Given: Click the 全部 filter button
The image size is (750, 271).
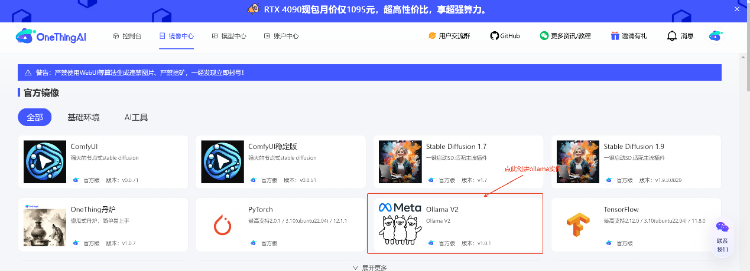Looking at the screenshot, I should click(x=35, y=117).
